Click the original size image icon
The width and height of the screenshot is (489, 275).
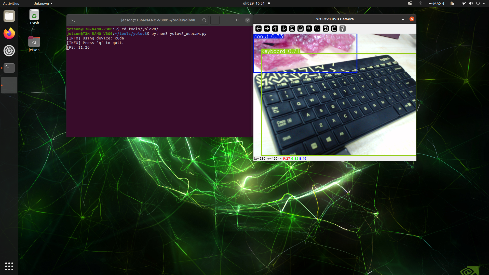pos(292,29)
